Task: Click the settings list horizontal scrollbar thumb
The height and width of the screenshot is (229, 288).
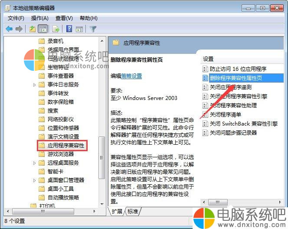Action: (218, 202)
